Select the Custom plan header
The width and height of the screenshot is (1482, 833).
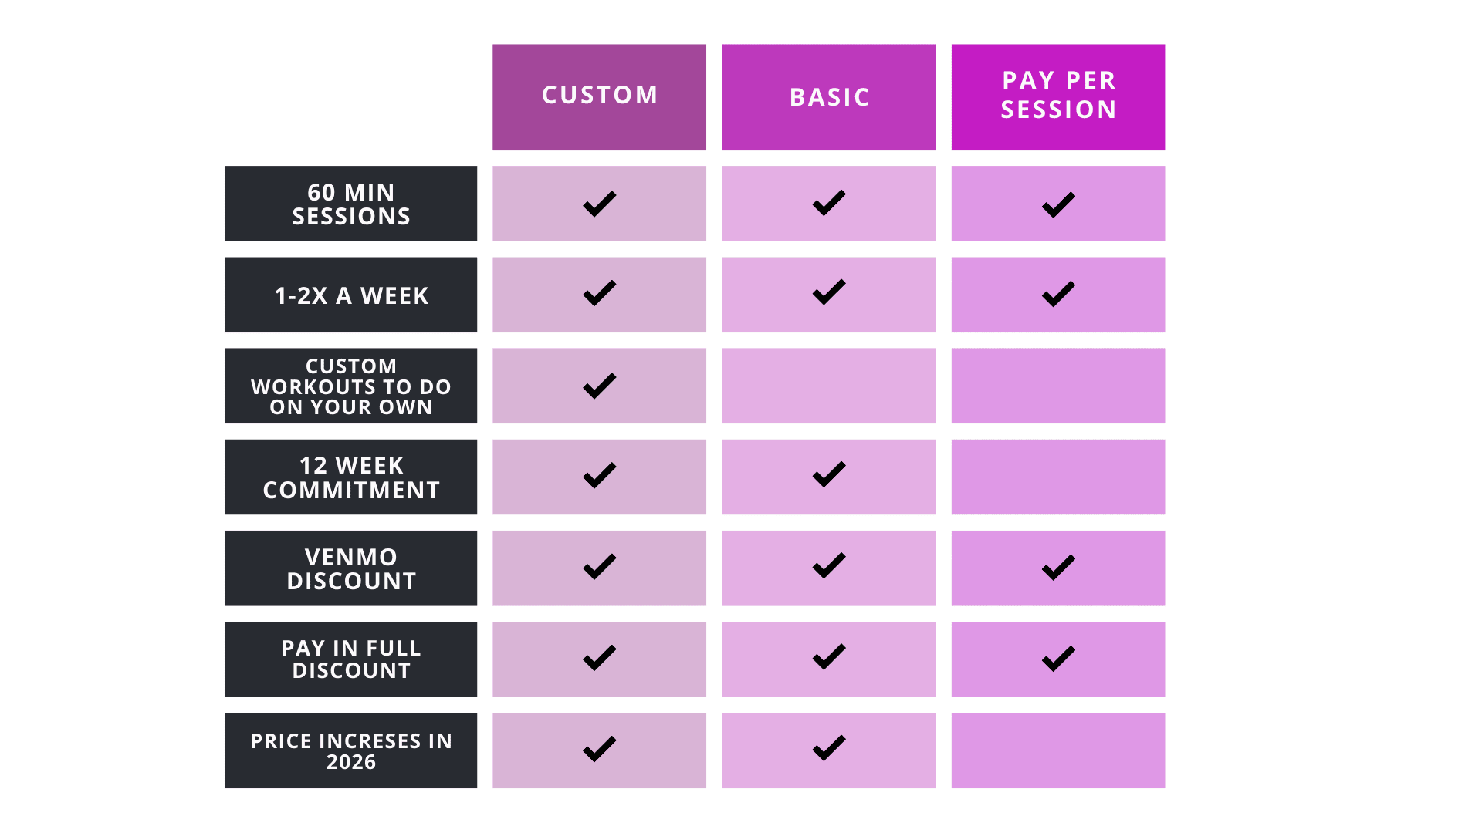pos(599,96)
